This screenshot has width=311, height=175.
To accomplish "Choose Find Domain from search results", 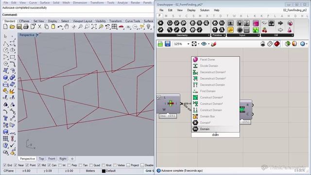I will coord(216,91).
